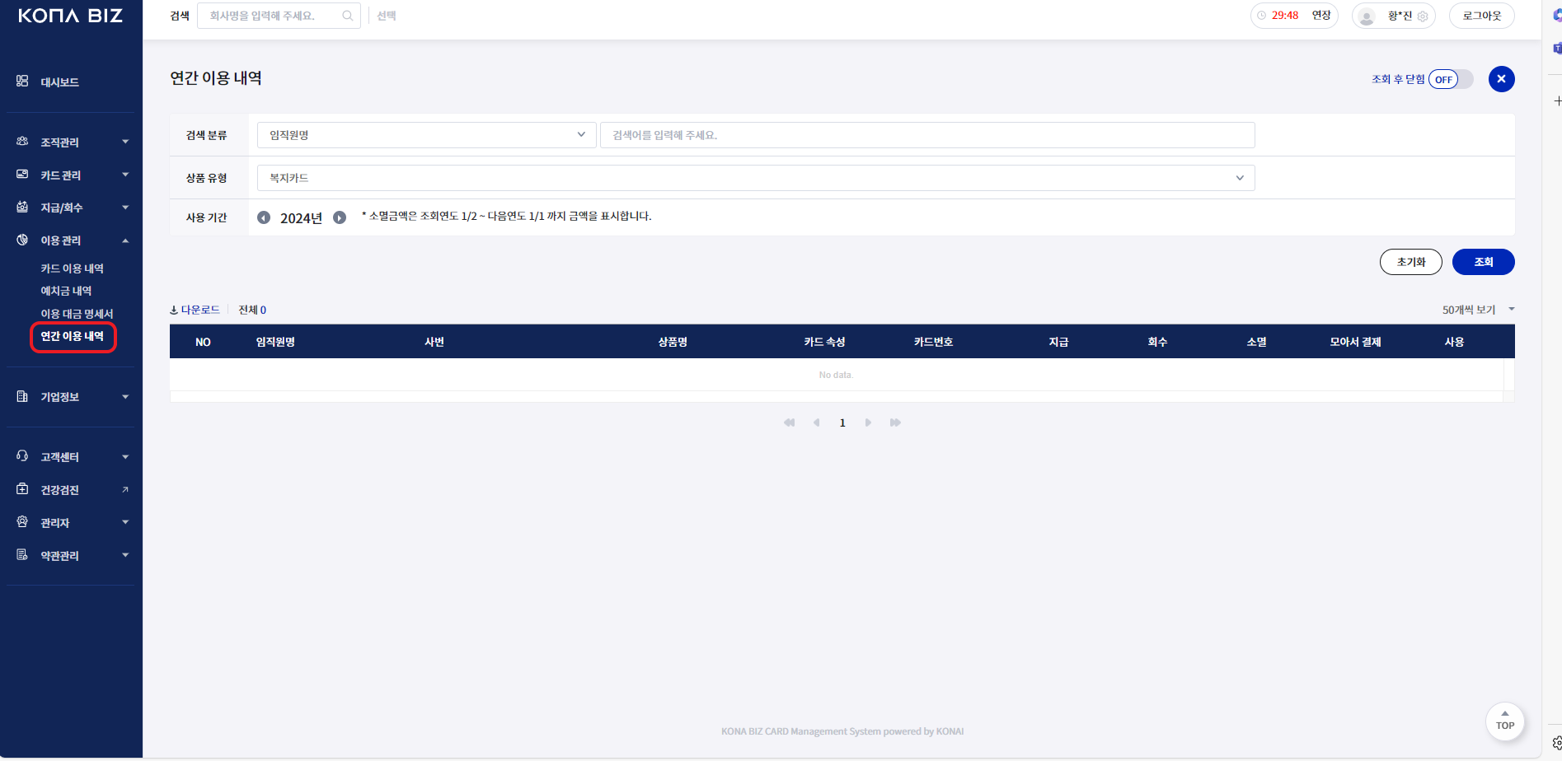Go to previous year in 사용 기간
This screenshot has height=761, width=1562.
point(264,217)
